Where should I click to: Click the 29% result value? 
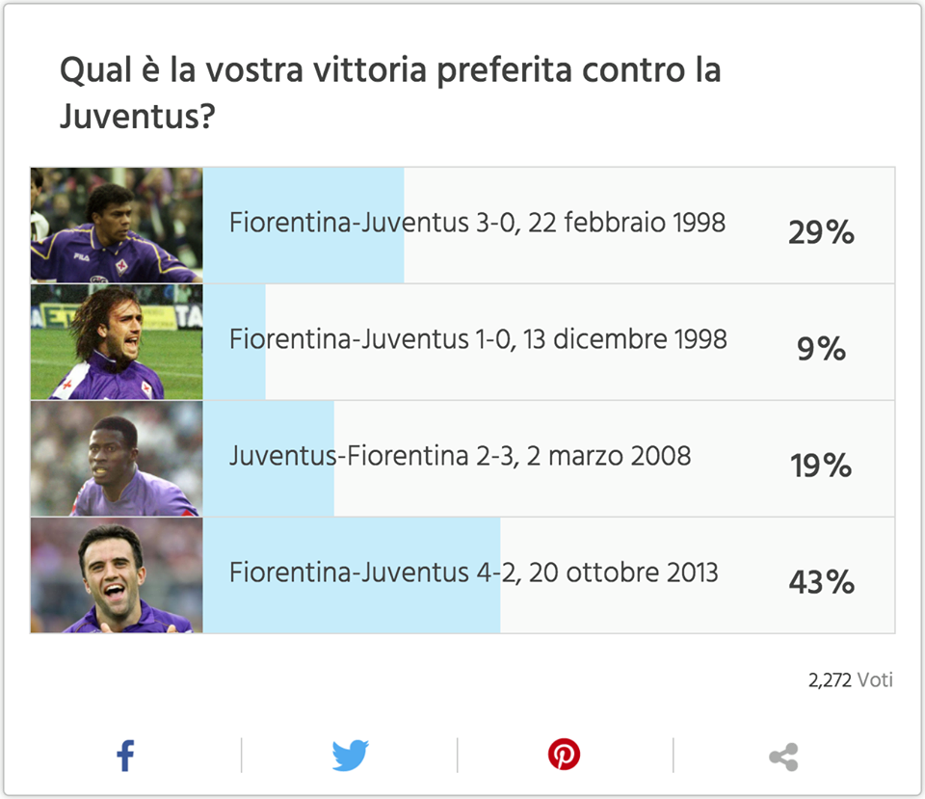tap(821, 232)
